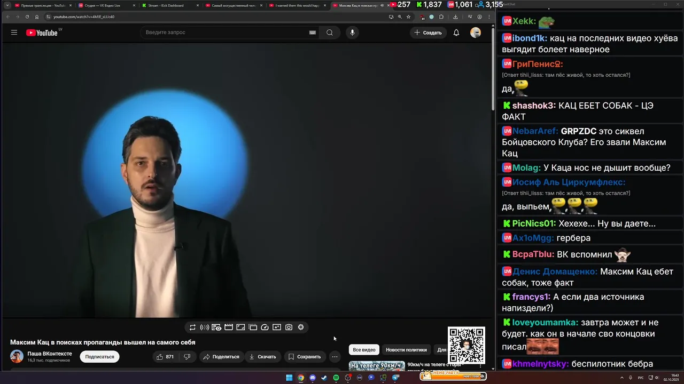Screen dimensions: 684x384
Task: Open the YouTube account avatar menu
Action: coord(476,33)
